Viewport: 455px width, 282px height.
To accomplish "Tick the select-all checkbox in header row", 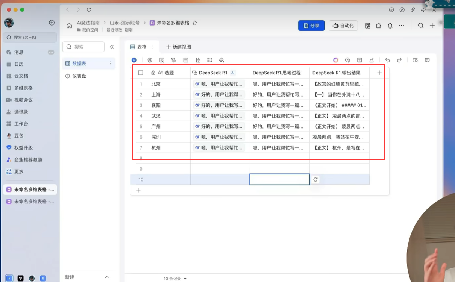I will pos(141,73).
